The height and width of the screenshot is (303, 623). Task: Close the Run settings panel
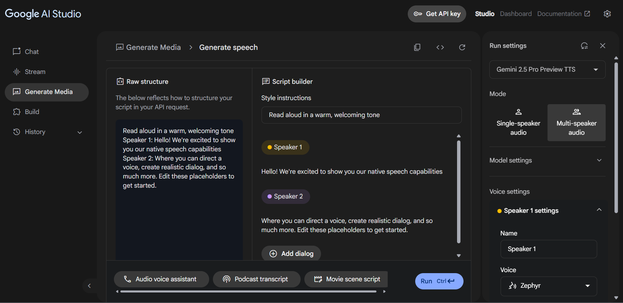603,46
